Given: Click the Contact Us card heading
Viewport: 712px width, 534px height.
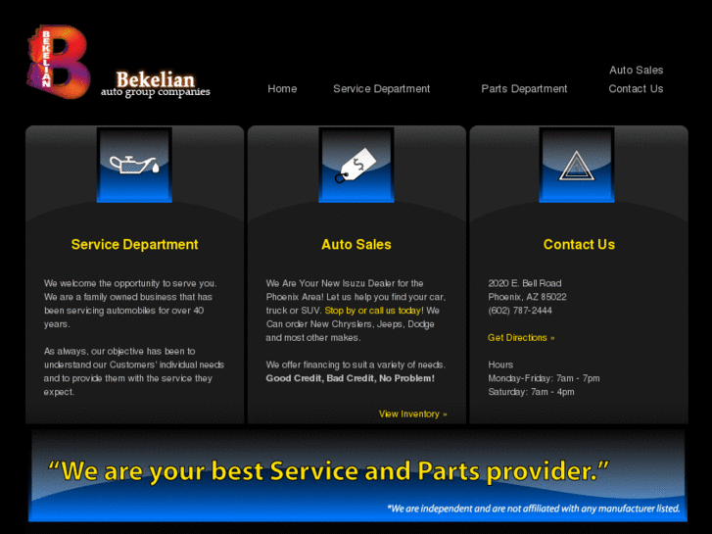Looking at the screenshot, I should click(579, 245).
